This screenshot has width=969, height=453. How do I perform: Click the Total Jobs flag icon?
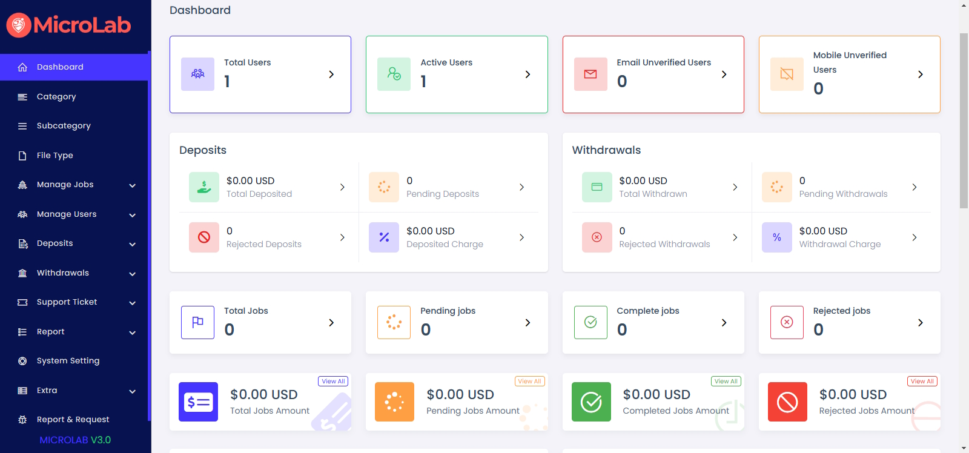[x=197, y=322]
